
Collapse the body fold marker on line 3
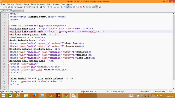click(8, 20)
